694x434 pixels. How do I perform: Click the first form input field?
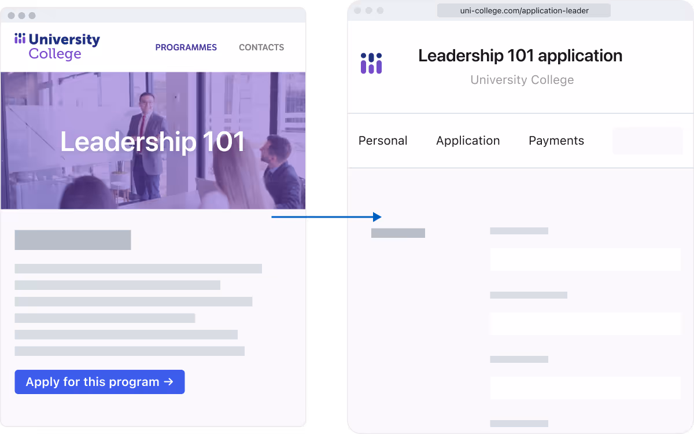(585, 260)
